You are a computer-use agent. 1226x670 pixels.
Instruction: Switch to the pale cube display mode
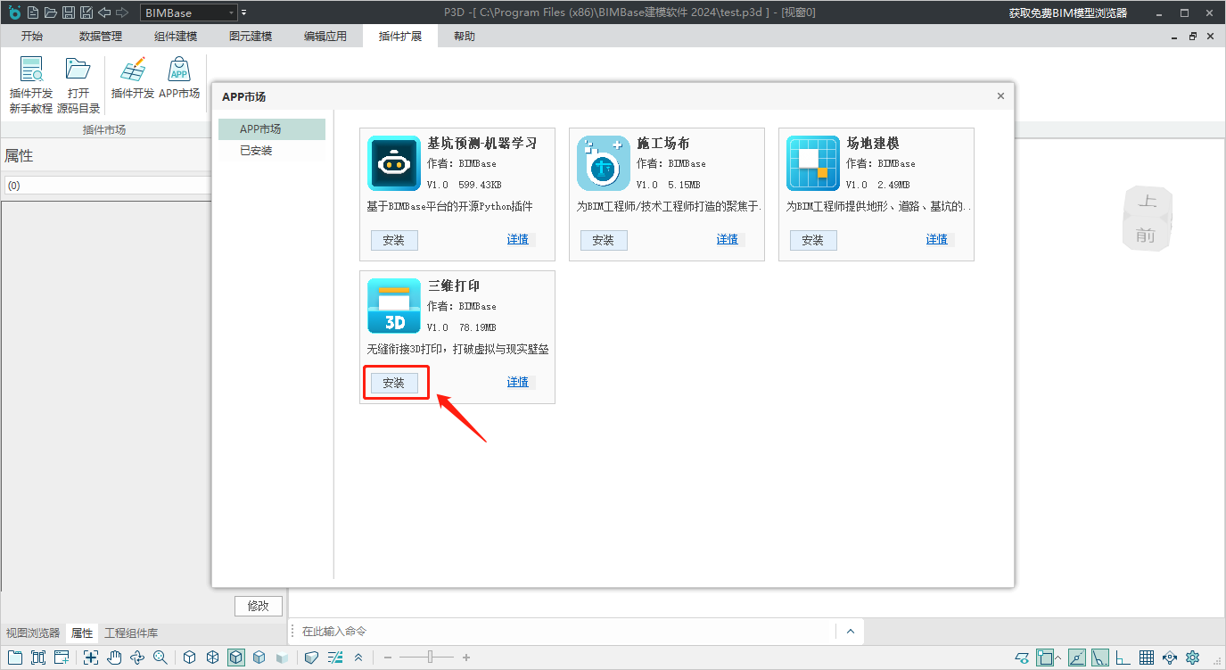click(283, 658)
